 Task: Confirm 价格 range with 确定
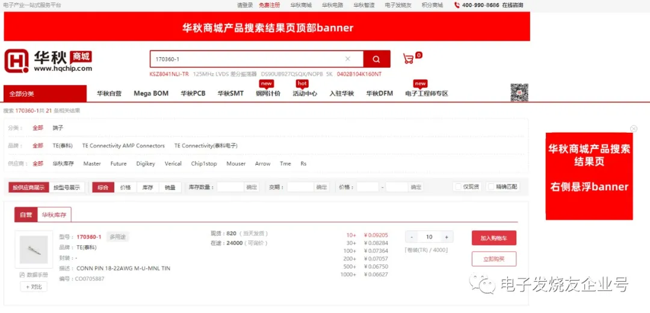point(416,187)
